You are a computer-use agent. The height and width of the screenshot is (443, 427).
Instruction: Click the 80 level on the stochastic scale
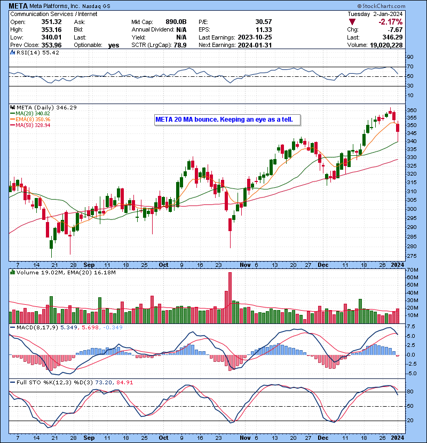410,392
